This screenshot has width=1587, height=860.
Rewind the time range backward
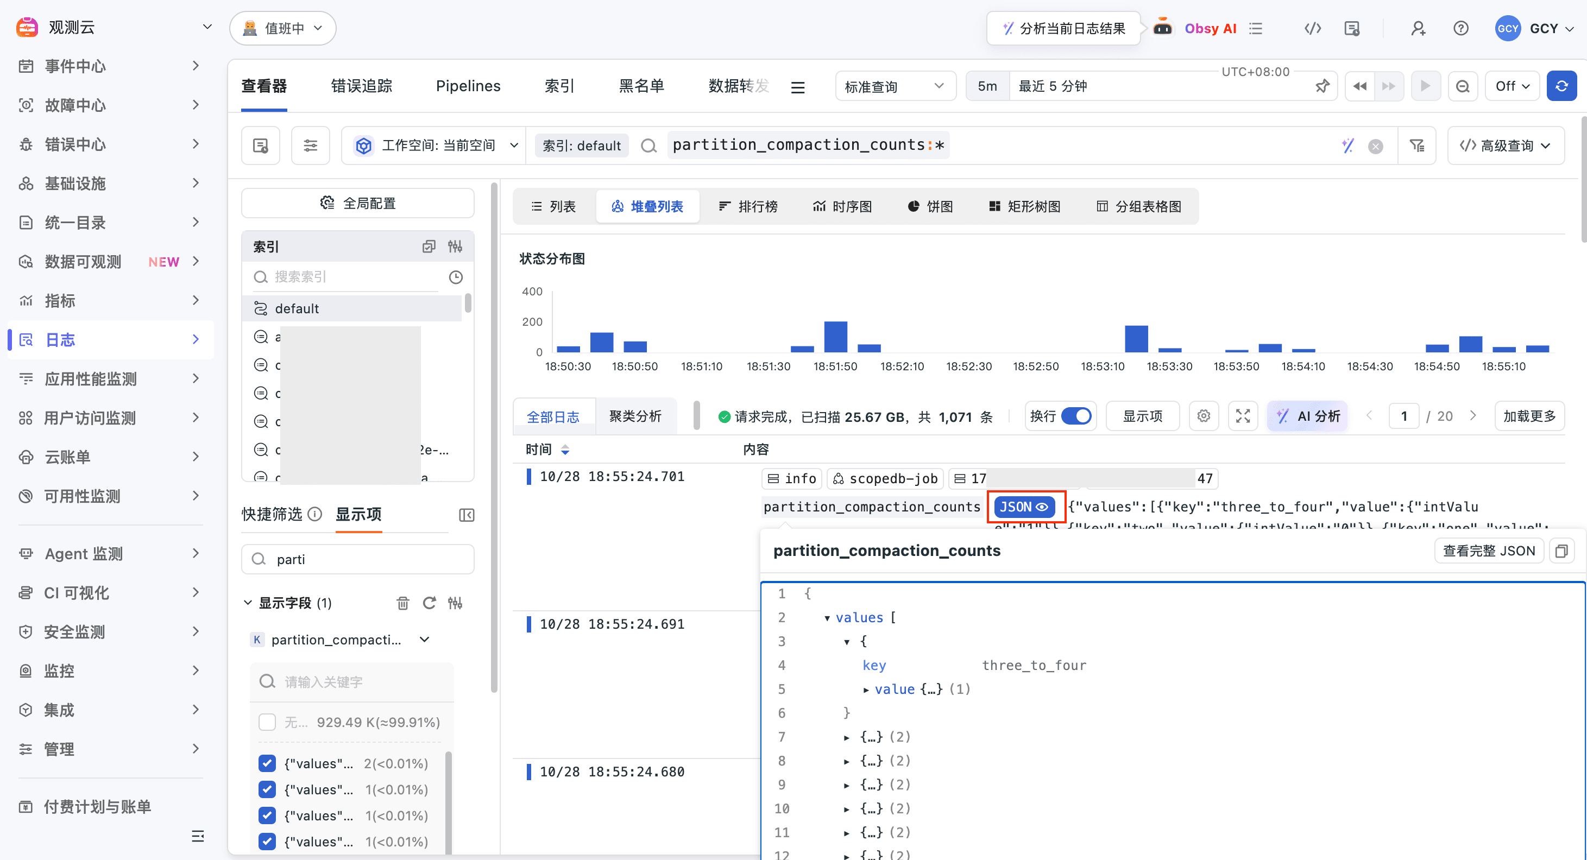[x=1359, y=86]
